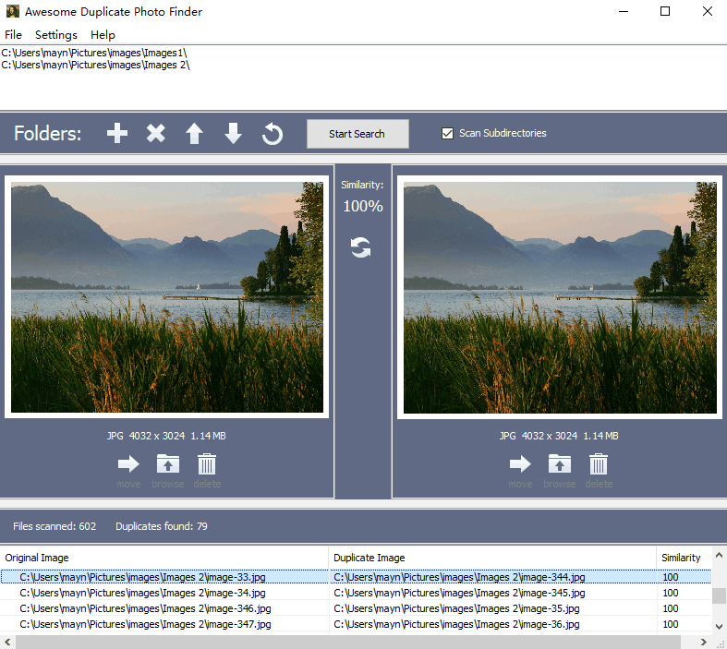Toggle Scan Subdirectories checkbox
727x649 pixels.
pyautogui.click(x=447, y=134)
